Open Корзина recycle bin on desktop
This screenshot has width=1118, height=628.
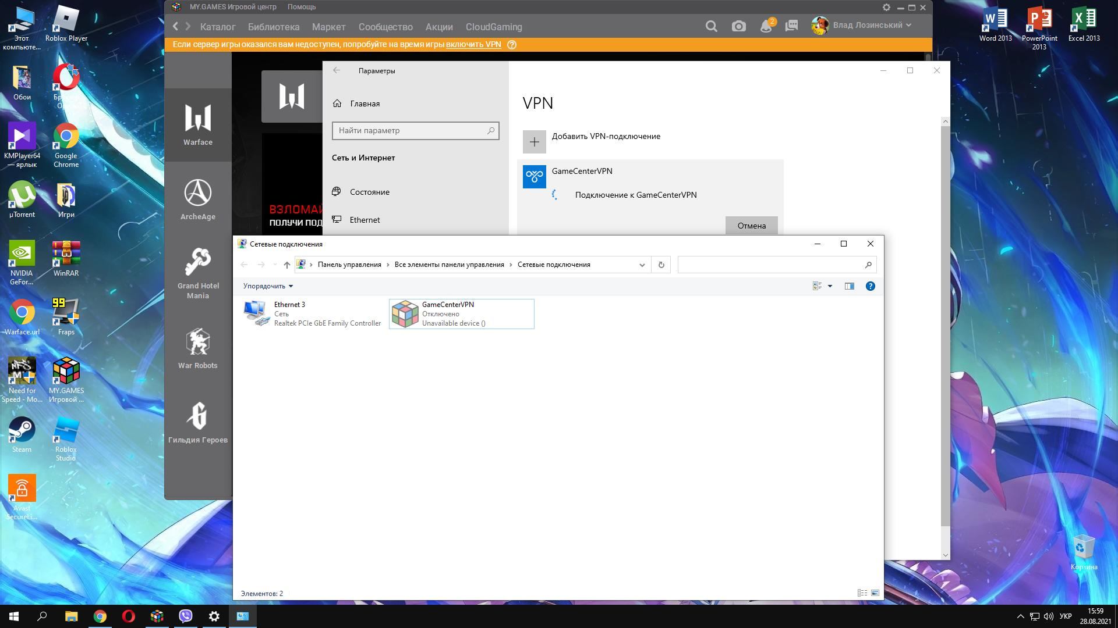point(1084,552)
